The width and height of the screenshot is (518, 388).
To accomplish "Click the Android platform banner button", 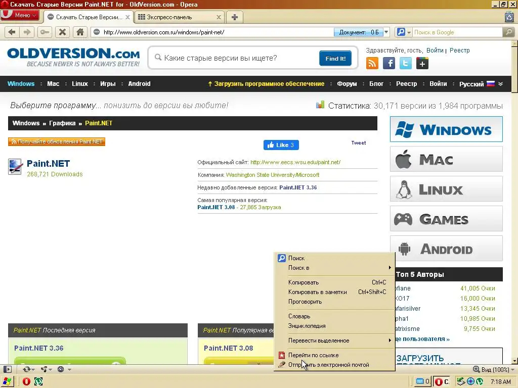I will pos(446,249).
